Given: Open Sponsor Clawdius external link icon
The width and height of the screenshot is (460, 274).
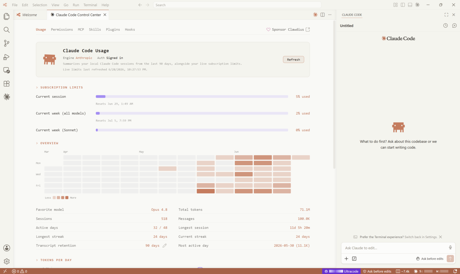Looking at the screenshot, I should coord(308,29).
